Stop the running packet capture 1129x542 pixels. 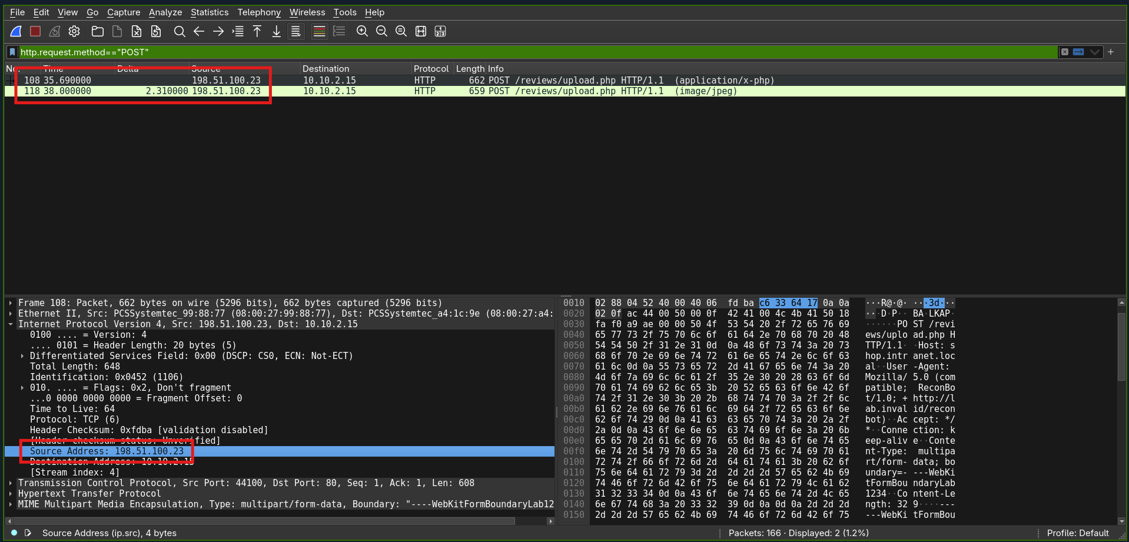35,32
